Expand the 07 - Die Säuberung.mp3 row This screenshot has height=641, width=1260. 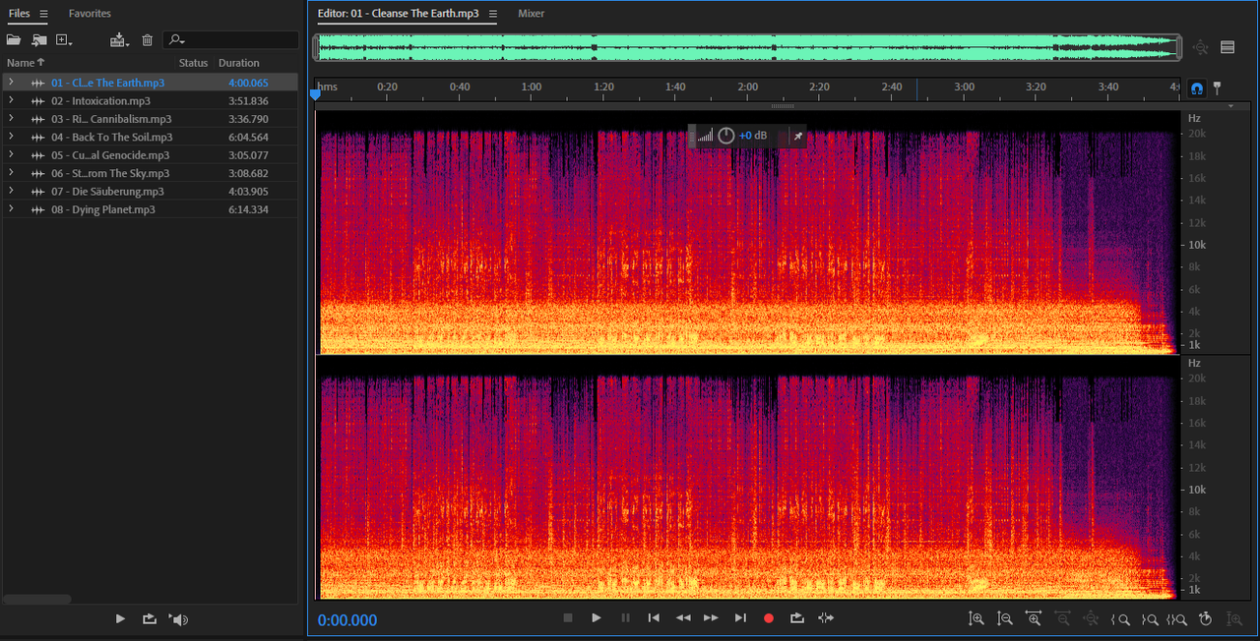tap(11, 191)
